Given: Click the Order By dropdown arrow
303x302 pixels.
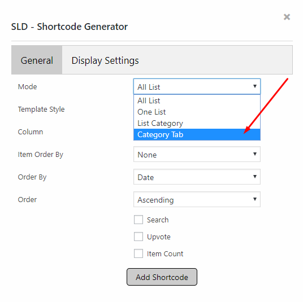Looking at the screenshot, I should pos(255,177).
